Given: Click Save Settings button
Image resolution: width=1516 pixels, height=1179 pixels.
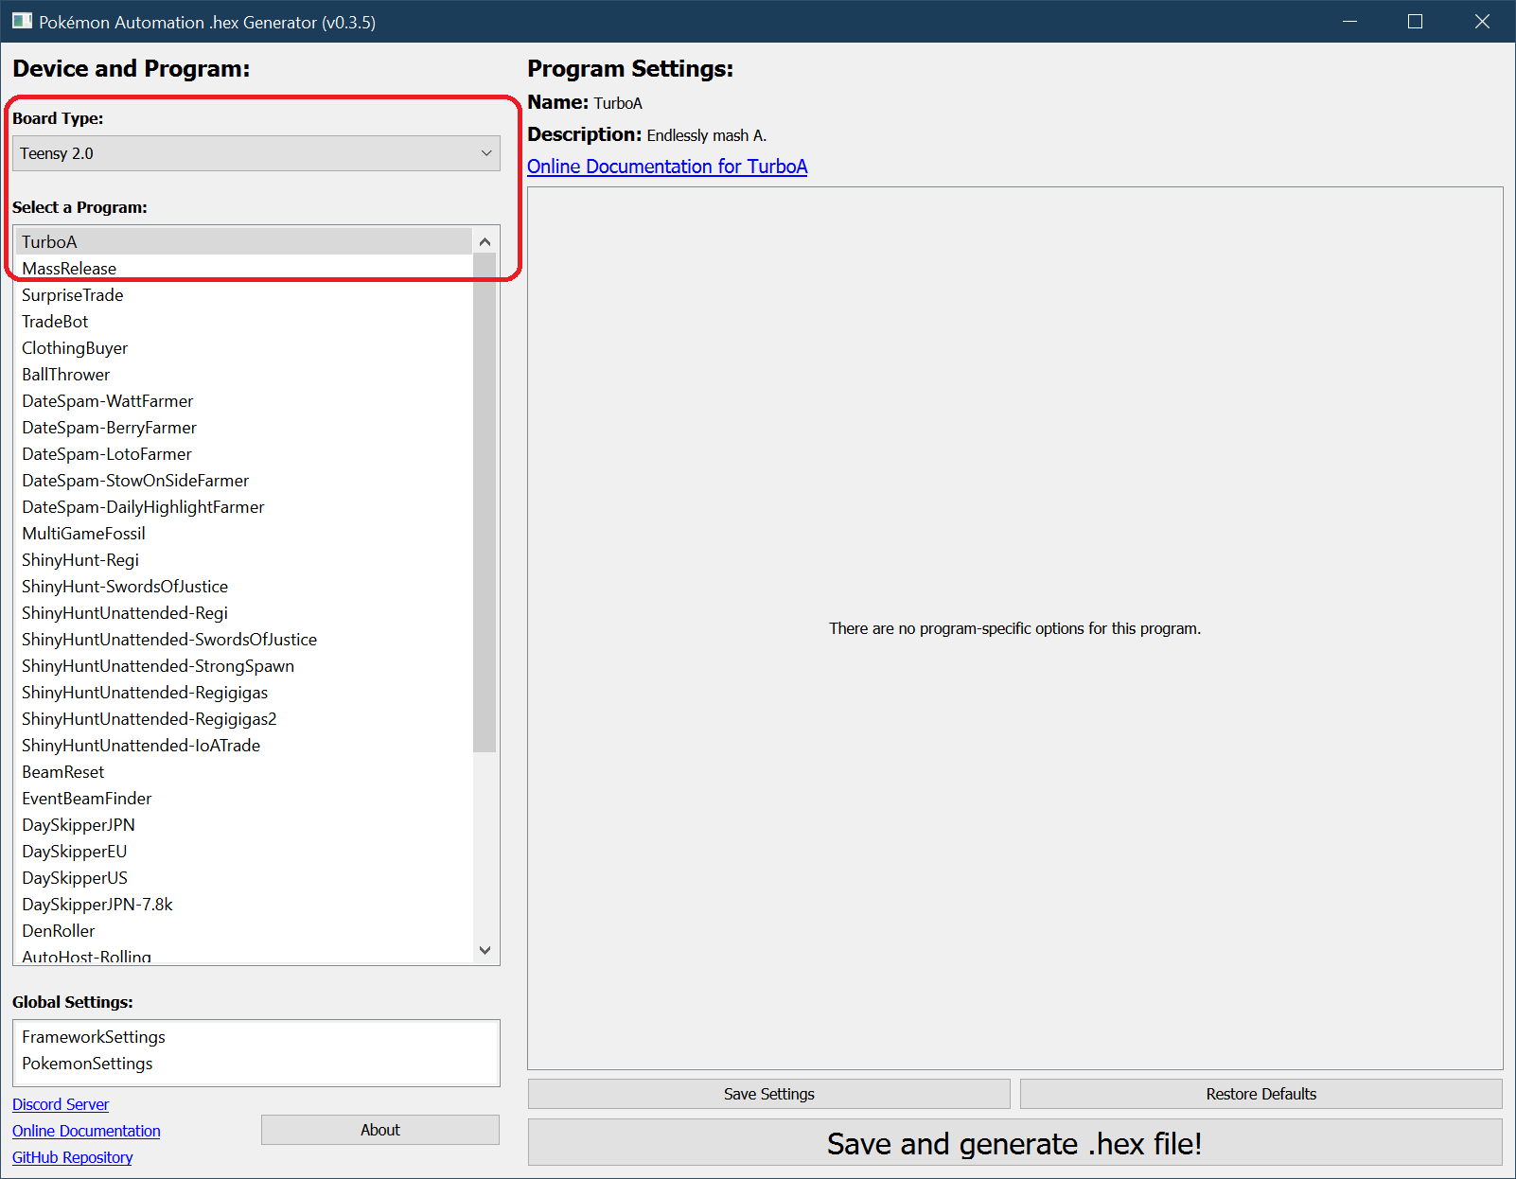Looking at the screenshot, I should 768,1094.
